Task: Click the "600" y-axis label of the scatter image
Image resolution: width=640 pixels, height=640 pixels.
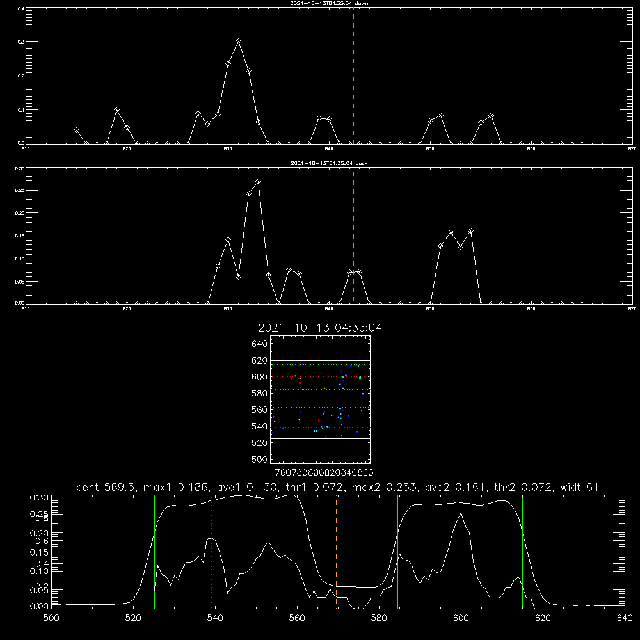Action: click(x=260, y=377)
